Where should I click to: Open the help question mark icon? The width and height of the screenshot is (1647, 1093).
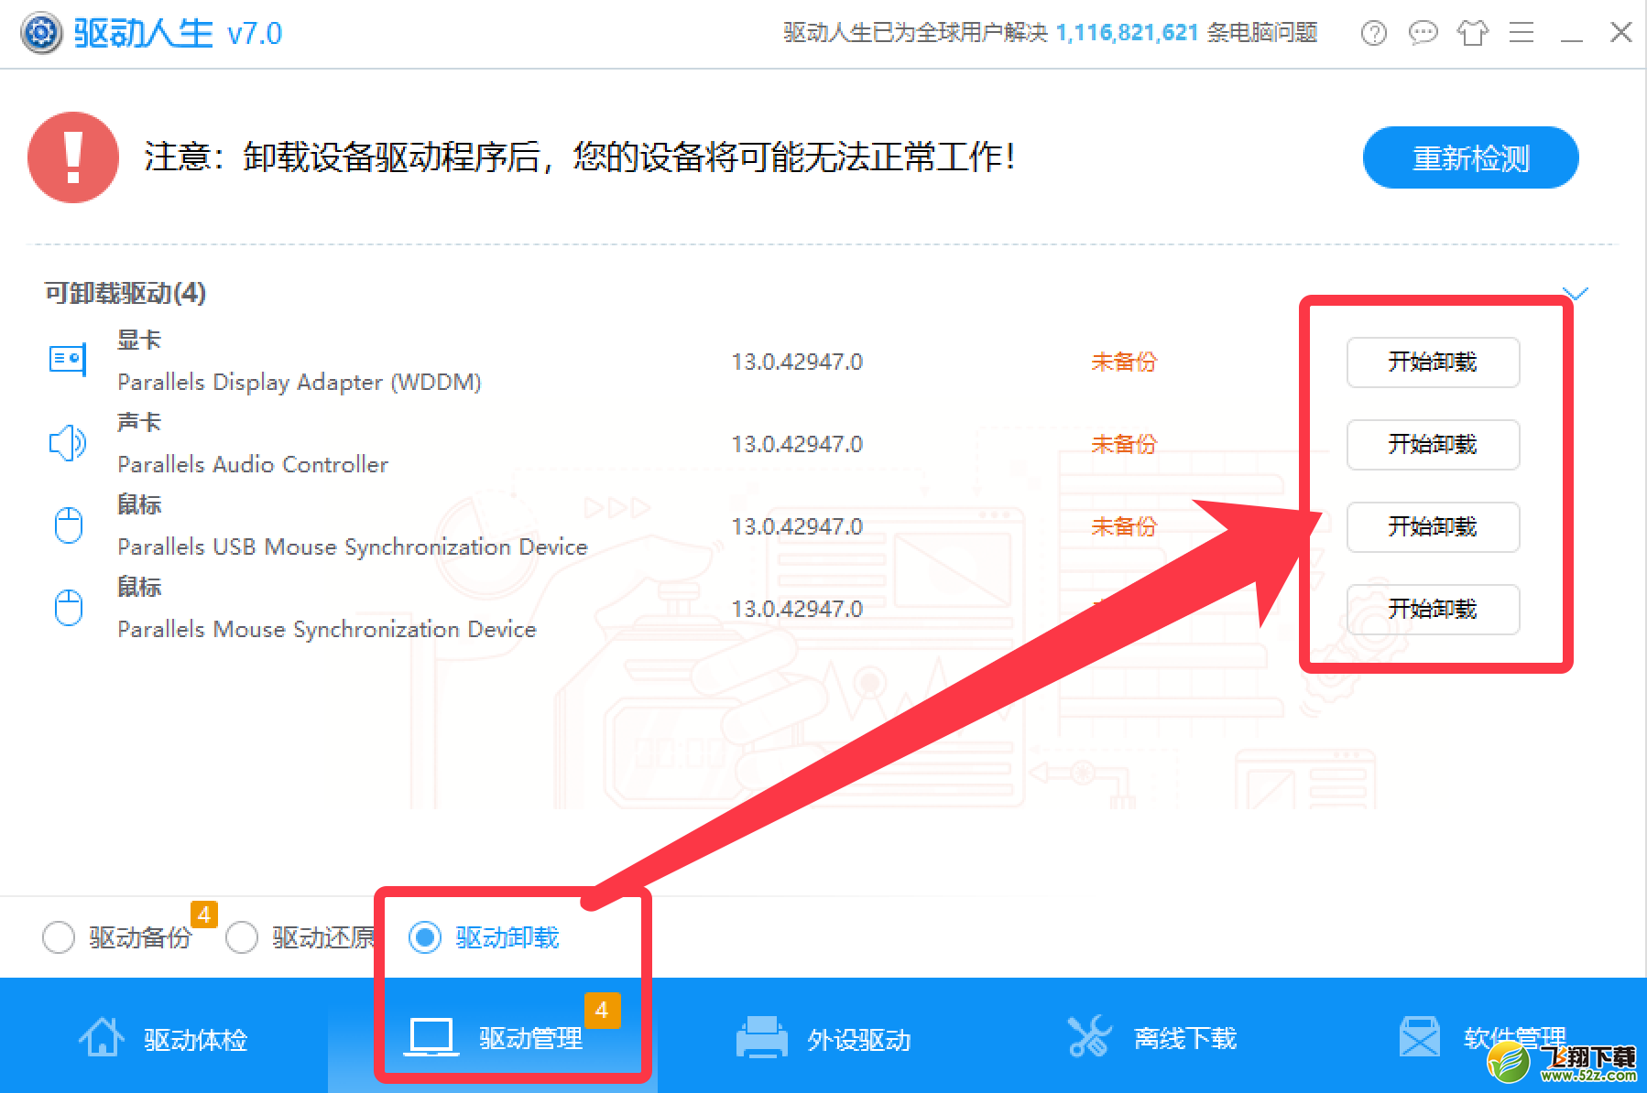(1373, 33)
